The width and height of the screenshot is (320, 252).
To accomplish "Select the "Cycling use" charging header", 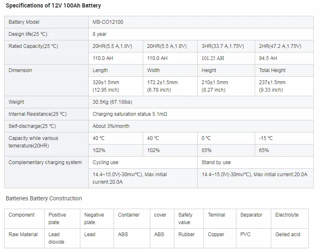I will pos(105,162).
